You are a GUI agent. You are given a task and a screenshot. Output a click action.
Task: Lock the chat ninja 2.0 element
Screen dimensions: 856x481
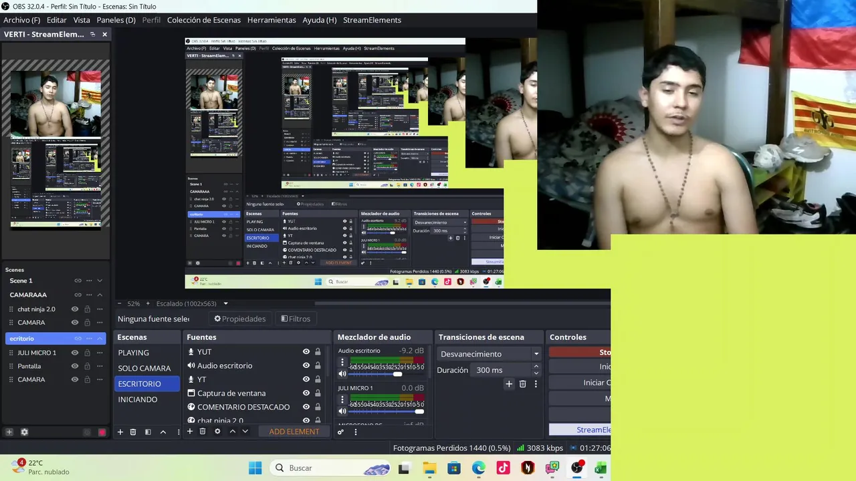click(86, 309)
